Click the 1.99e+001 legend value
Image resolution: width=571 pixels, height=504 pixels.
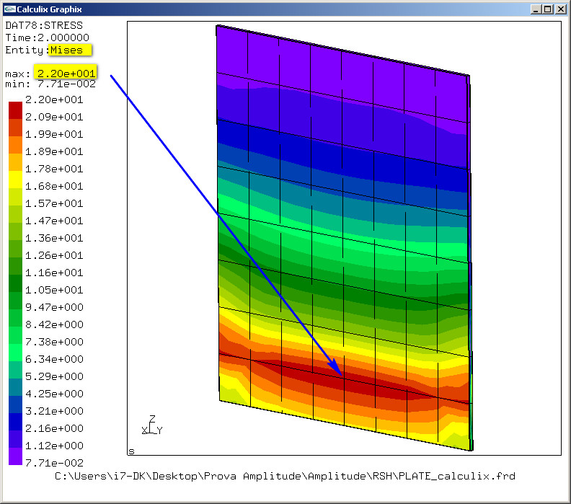coord(54,134)
